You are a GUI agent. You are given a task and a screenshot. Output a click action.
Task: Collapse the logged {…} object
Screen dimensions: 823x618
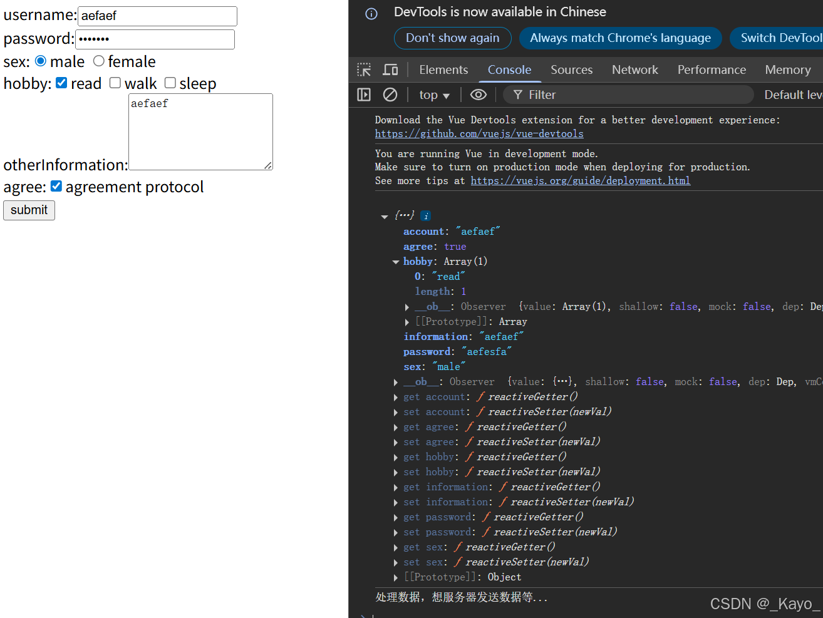(x=384, y=217)
